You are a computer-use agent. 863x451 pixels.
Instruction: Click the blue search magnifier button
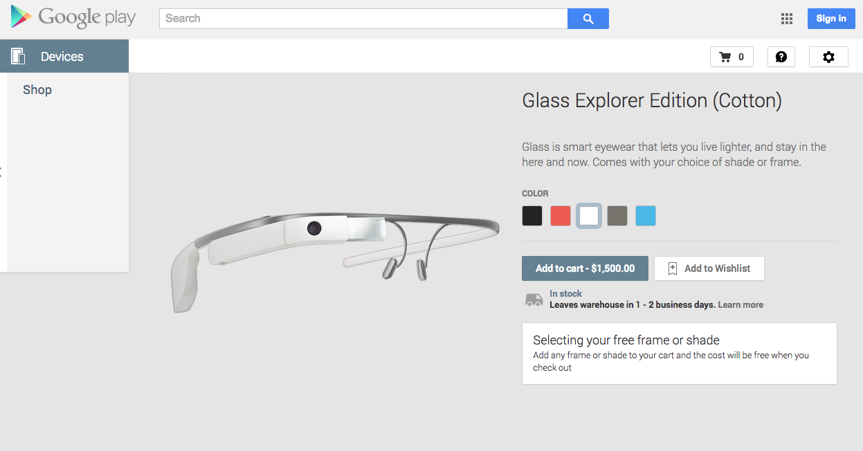click(x=588, y=19)
